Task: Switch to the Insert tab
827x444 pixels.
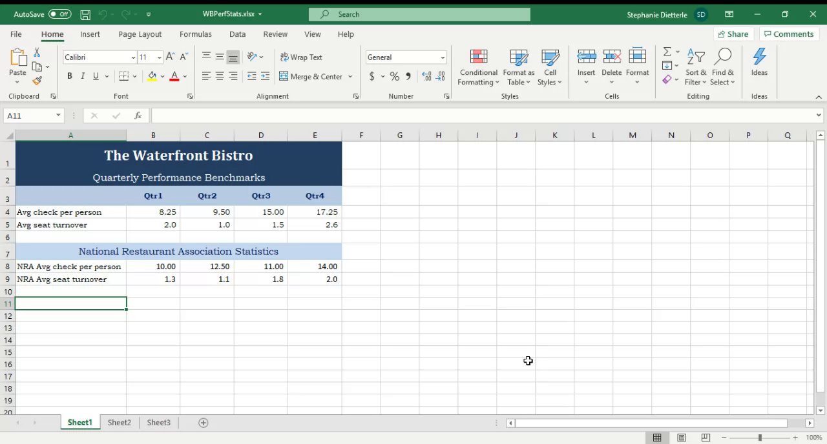Action: [x=90, y=34]
